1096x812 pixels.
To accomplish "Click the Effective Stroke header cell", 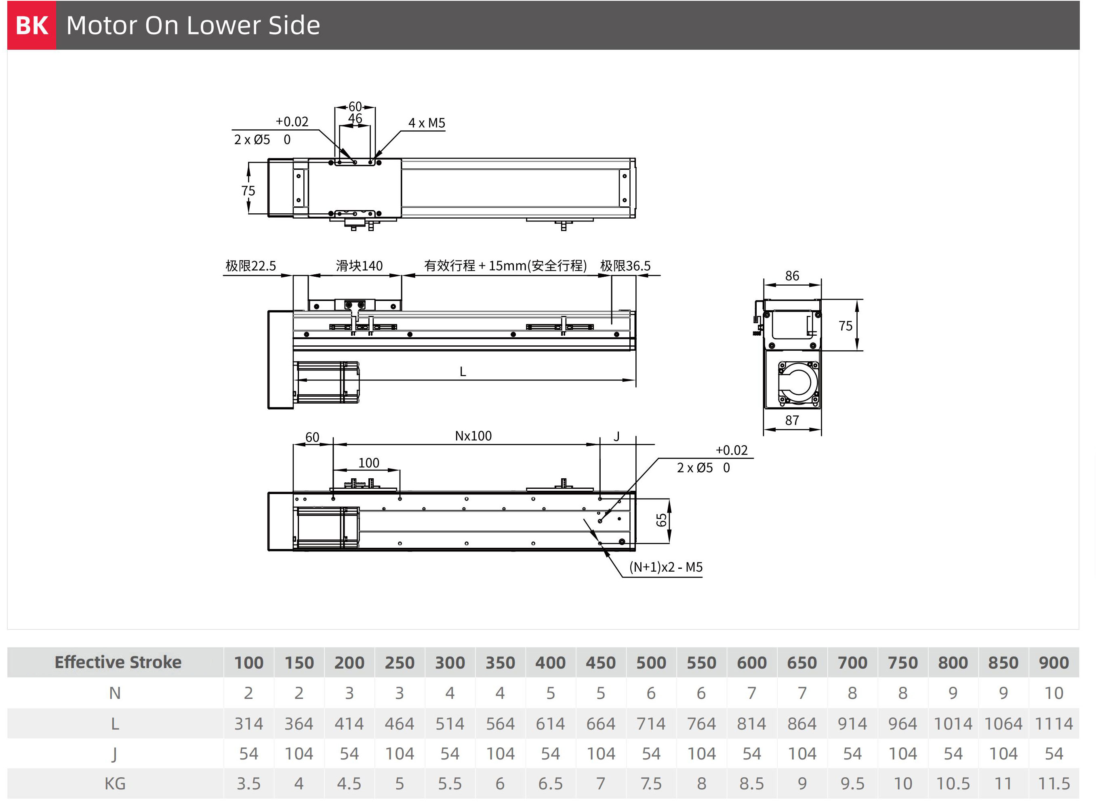I will pos(118,662).
